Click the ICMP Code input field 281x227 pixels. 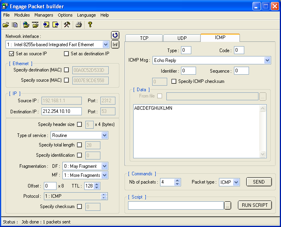(x=239, y=50)
